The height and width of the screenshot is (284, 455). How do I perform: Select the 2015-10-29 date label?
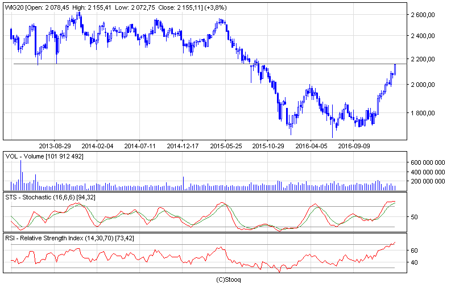[x=268, y=146]
